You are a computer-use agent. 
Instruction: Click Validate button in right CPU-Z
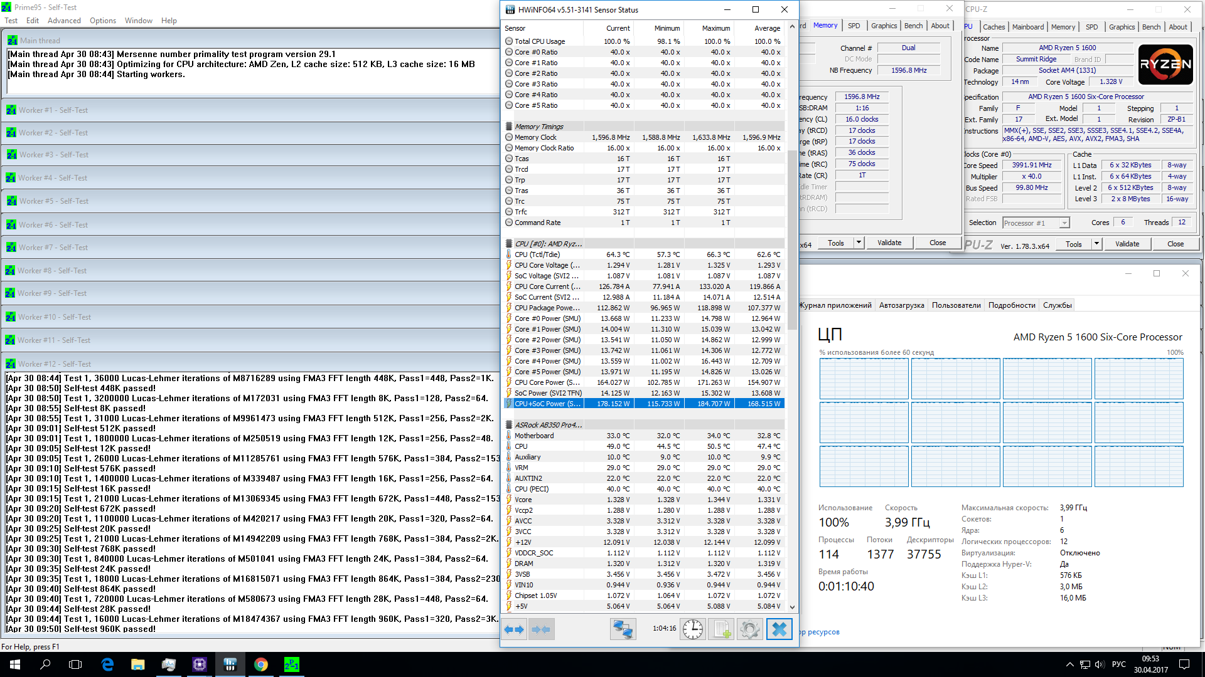(x=1127, y=244)
